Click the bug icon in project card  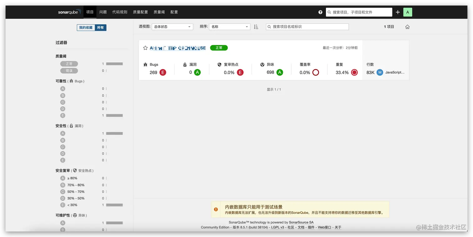[x=145, y=65]
